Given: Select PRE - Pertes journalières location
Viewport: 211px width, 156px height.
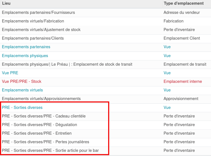Looking at the screenshot, I should pos(46,142).
